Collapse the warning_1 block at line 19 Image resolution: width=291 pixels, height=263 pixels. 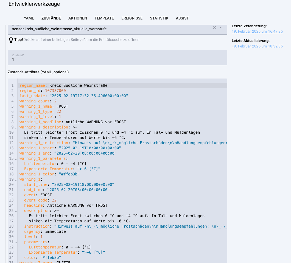pyautogui.click(x=16, y=180)
